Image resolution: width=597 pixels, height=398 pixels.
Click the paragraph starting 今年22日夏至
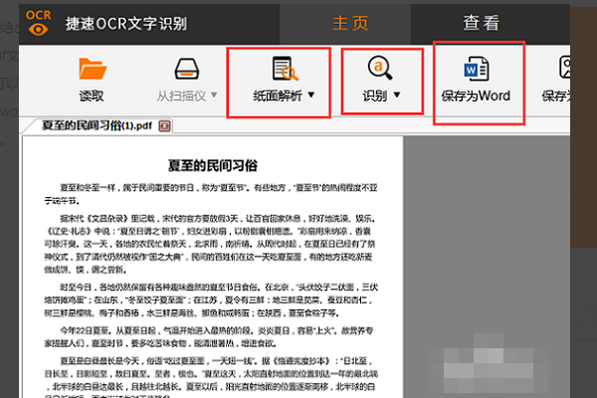[209, 337]
